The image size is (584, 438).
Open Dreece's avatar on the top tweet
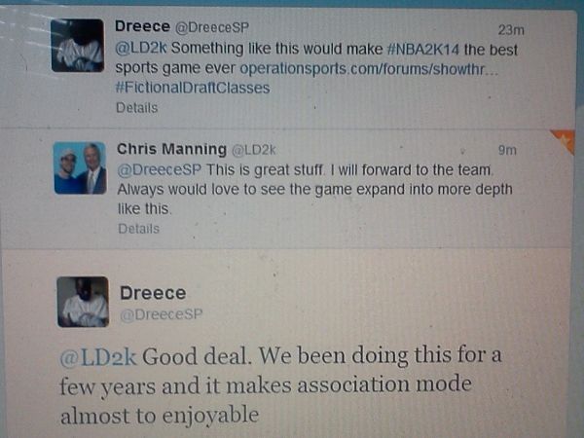click(x=78, y=46)
